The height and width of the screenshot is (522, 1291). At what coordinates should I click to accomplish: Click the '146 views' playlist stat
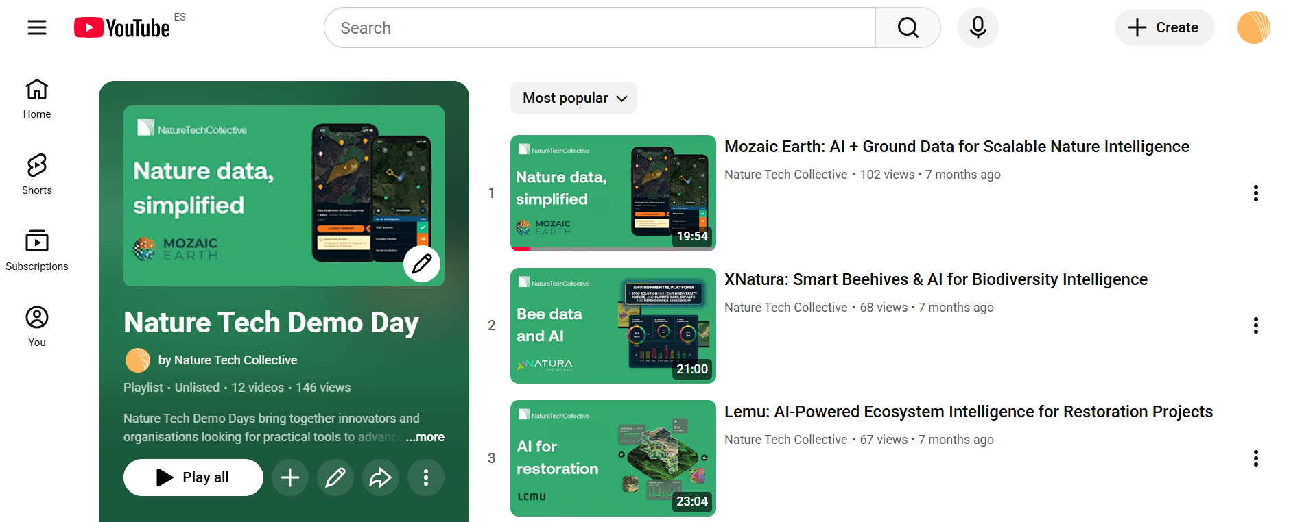coord(323,388)
